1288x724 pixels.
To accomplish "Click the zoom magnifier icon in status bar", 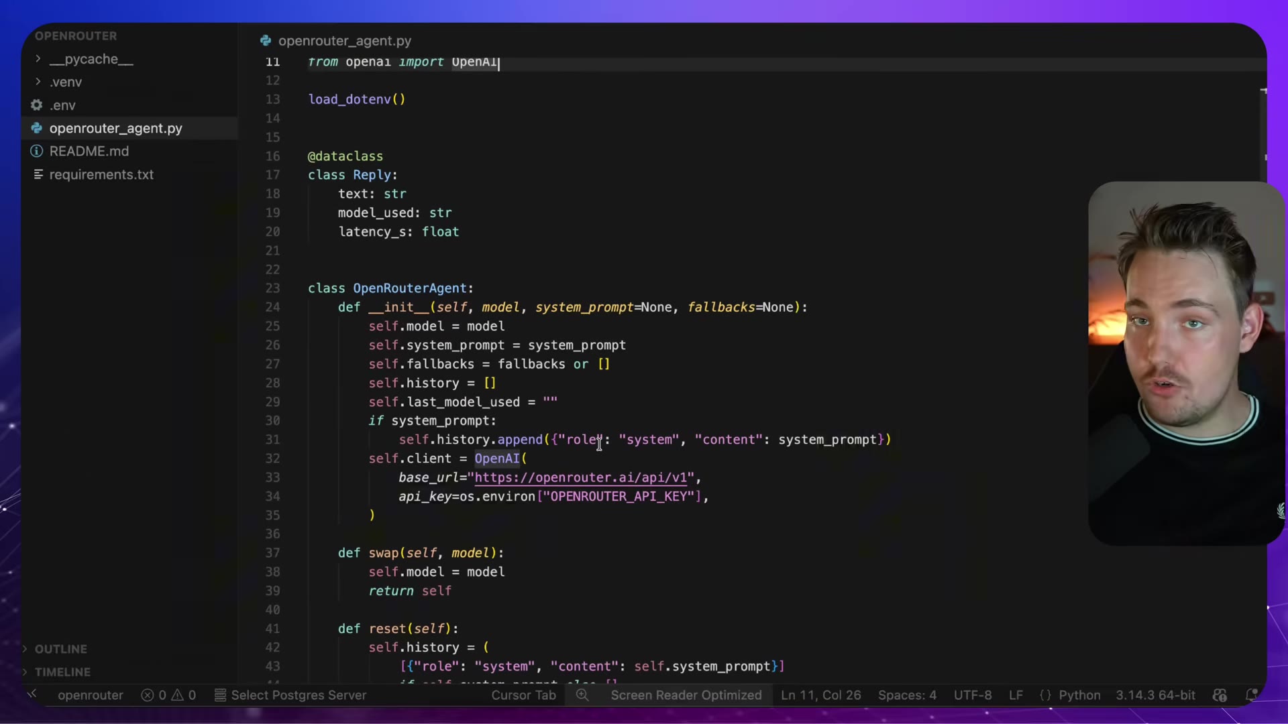I will click(x=582, y=695).
